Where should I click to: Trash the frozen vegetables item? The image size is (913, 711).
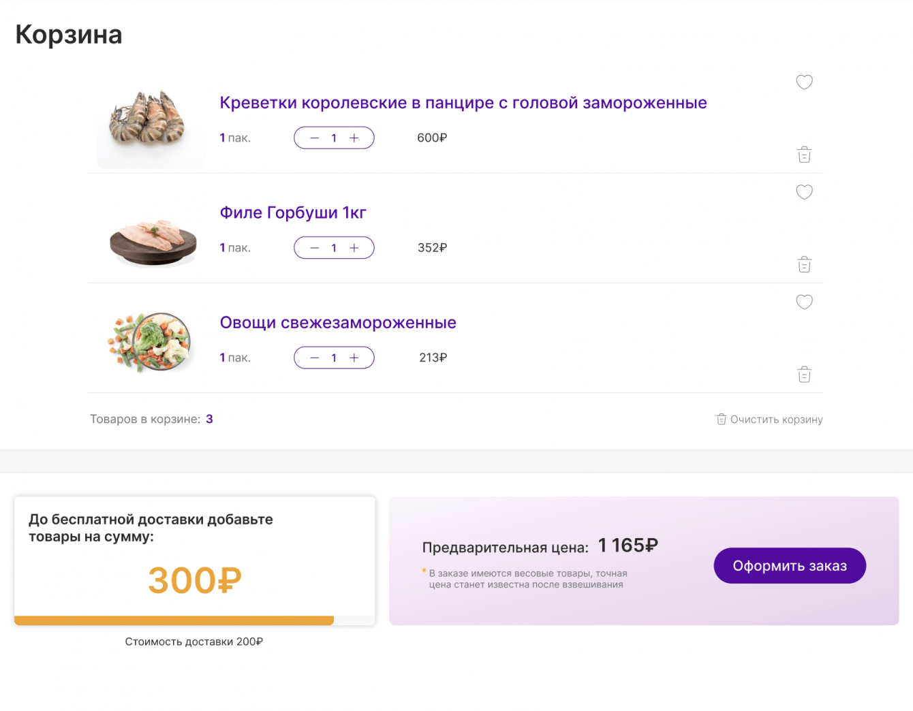804,375
